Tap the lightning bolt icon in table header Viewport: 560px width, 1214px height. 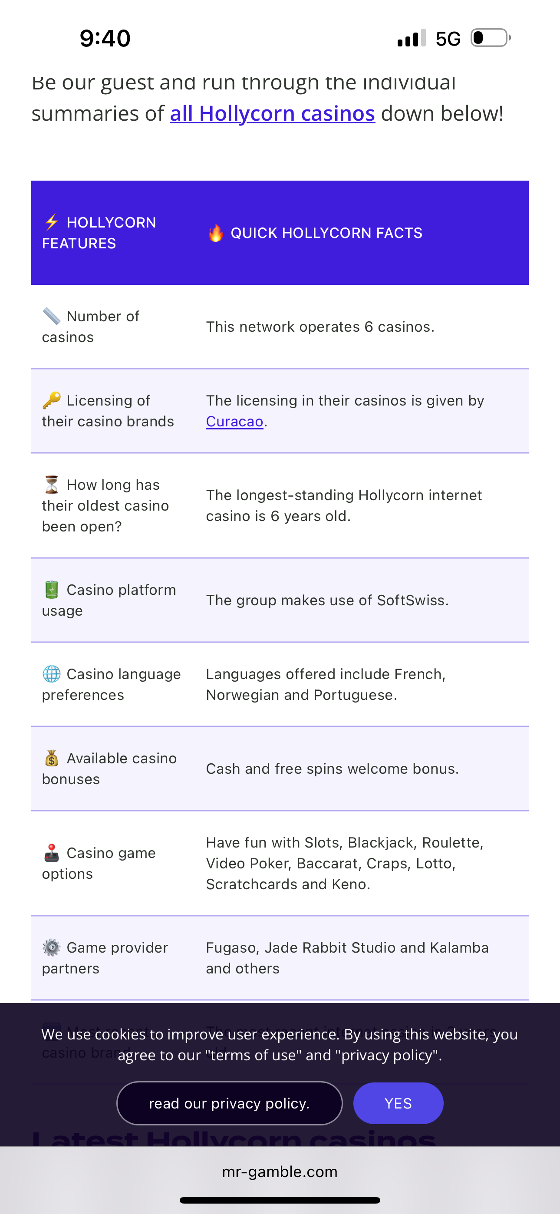pos(51,221)
